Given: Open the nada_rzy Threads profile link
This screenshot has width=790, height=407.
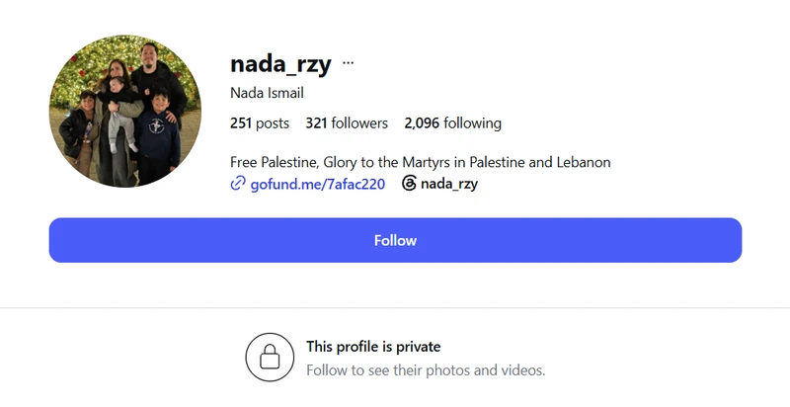Looking at the screenshot, I should [x=449, y=184].
